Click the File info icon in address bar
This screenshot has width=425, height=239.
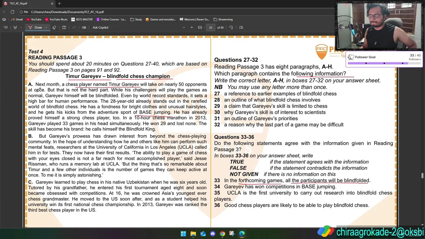pyautogui.click(x=24, y=12)
